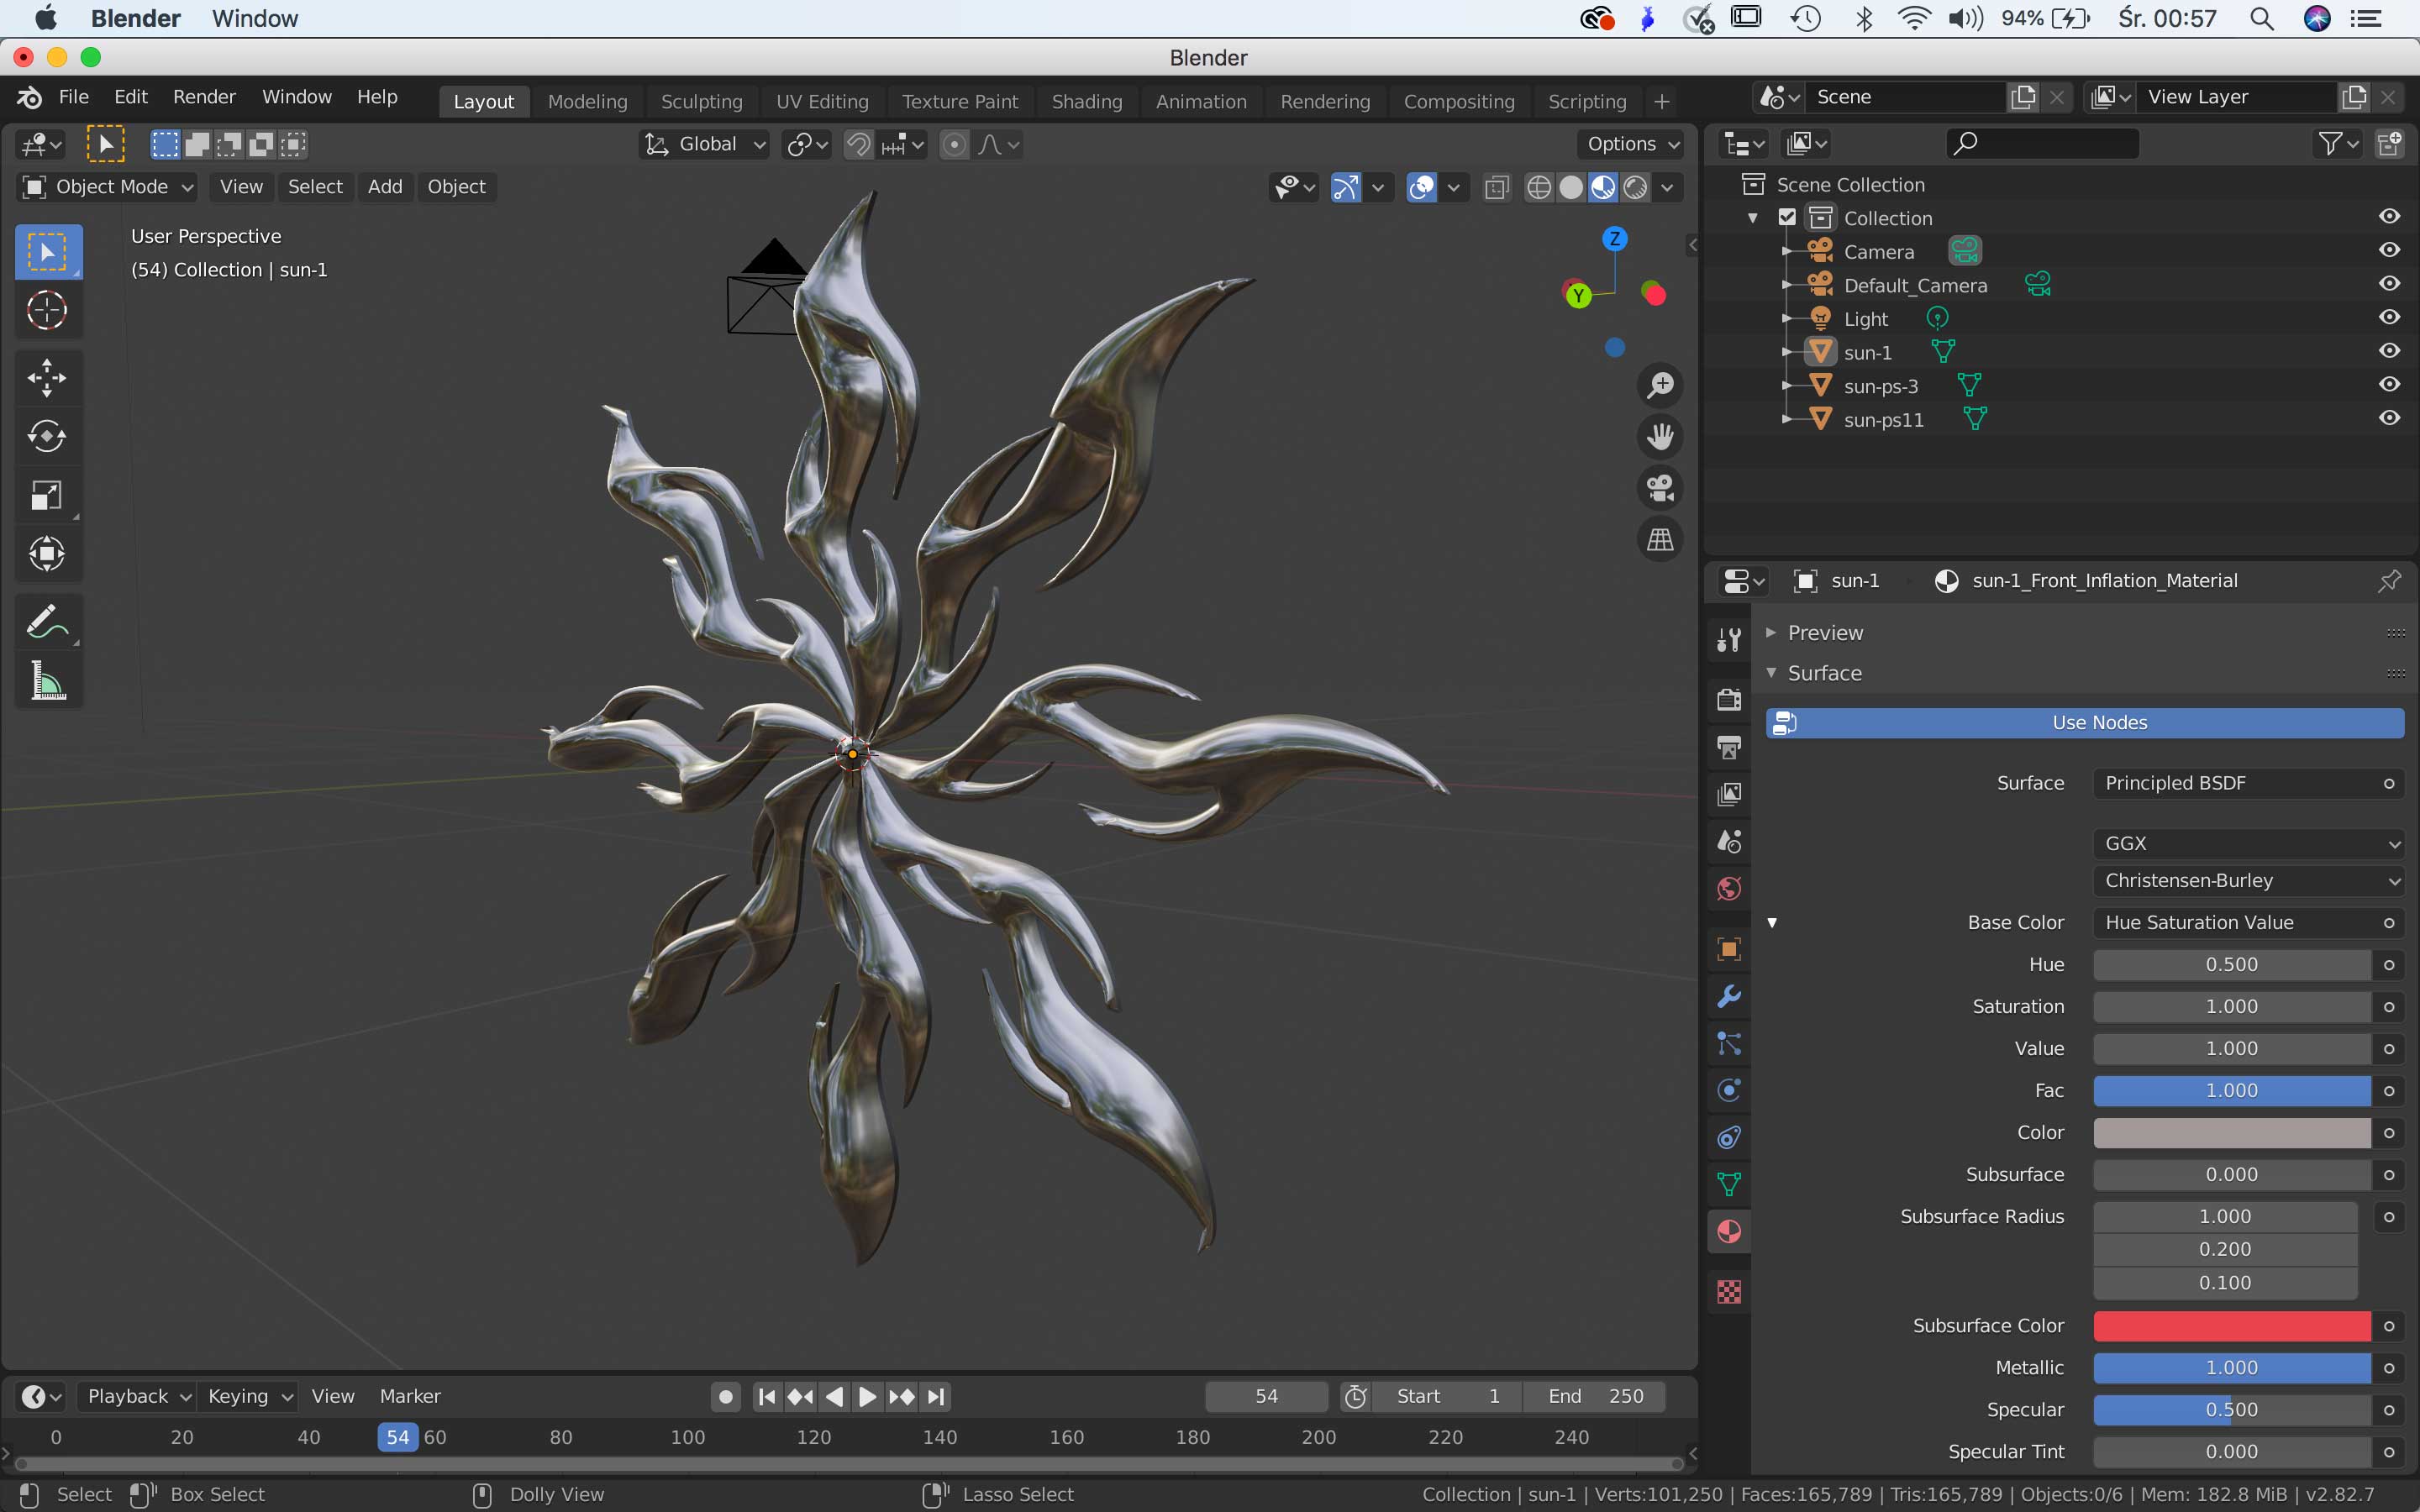The width and height of the screenshot is (2420, 1512).
Task: Activate the Scale tool
Action: pos(47,495)
